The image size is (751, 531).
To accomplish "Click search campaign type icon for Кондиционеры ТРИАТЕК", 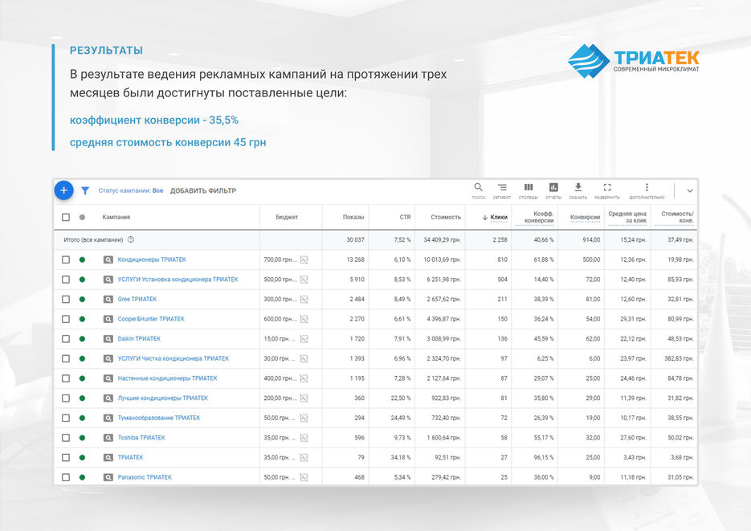I will pyautogui.click(x=108, y=259).
